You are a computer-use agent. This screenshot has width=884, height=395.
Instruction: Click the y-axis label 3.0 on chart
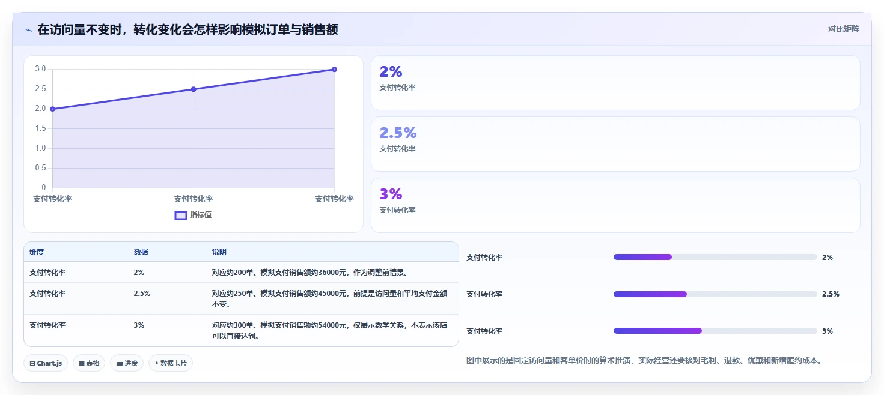(x=40, y=69)
